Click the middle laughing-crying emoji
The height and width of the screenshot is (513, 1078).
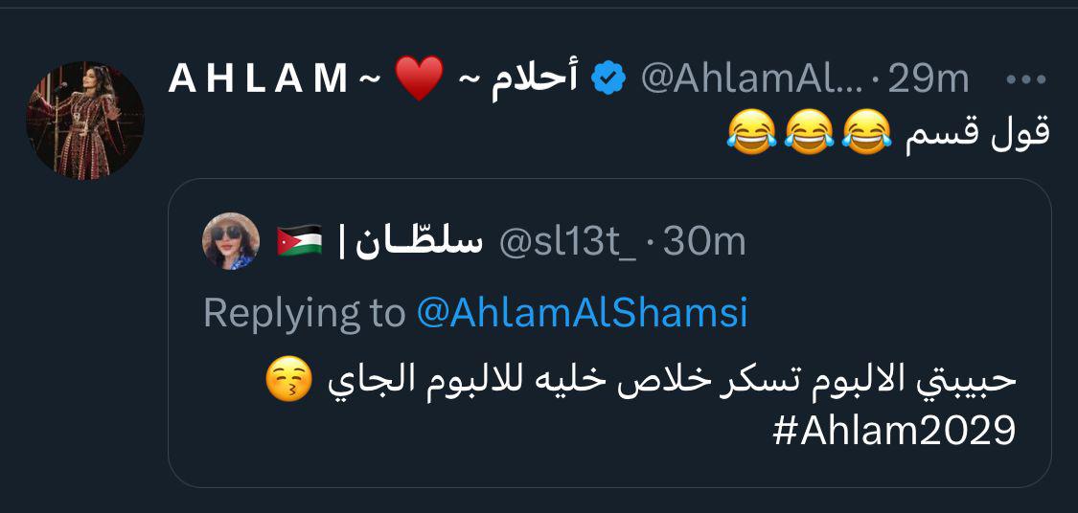pyautogui.click(x=809, y=132)
